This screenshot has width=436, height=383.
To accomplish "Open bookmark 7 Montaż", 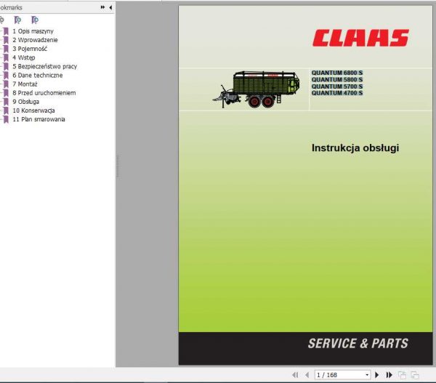I will pos(25,84).
